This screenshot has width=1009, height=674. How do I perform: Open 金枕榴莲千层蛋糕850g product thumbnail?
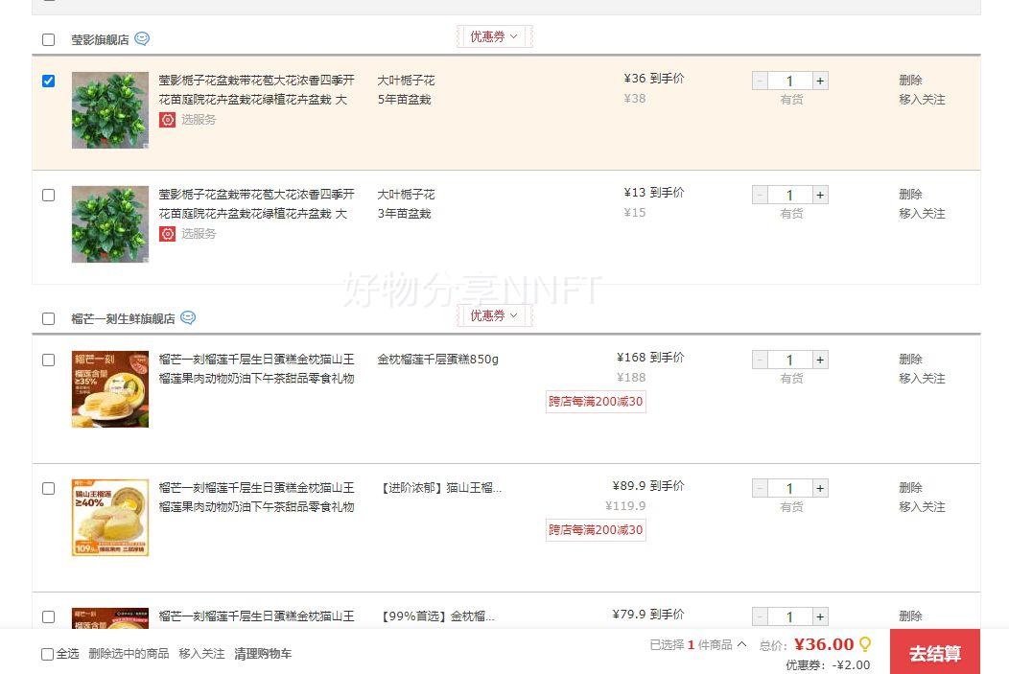click(x=110, y=389)
